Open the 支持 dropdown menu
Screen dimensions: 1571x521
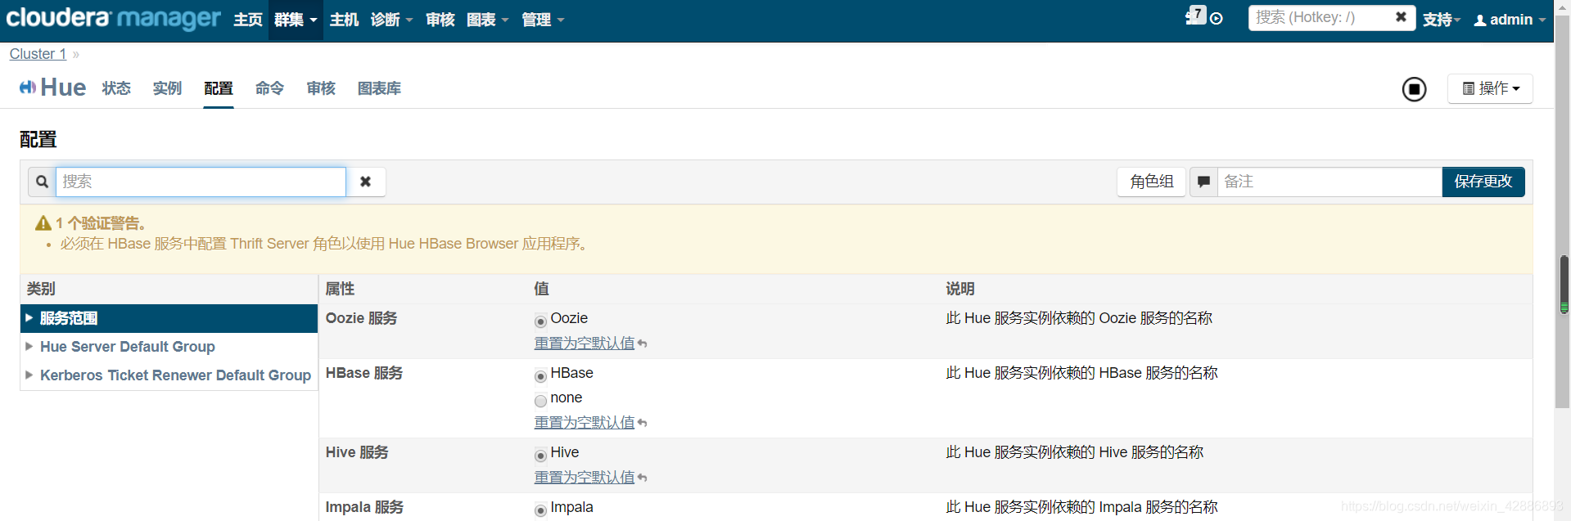click(1442, 20)
